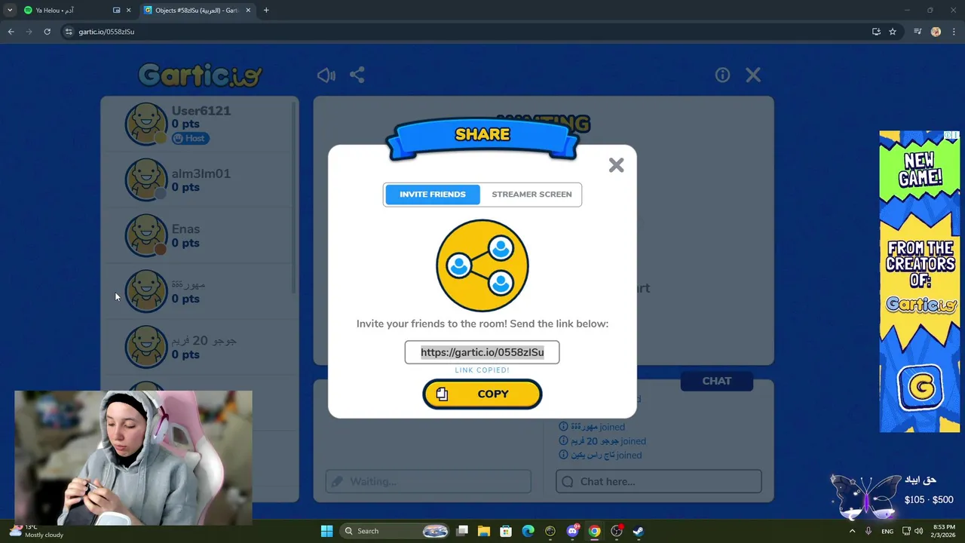Switch to the Chat tab

tap(716, 381)
